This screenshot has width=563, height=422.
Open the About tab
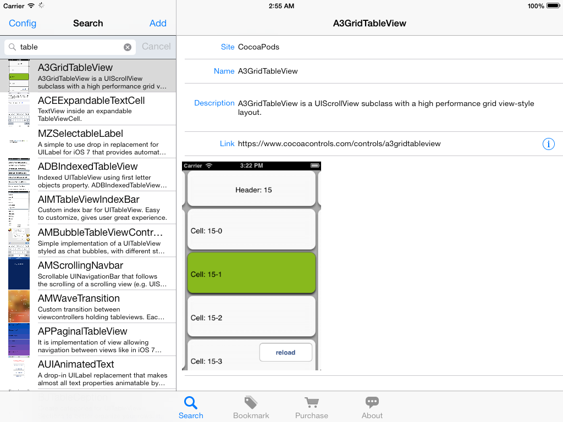[x=372, y=407]
